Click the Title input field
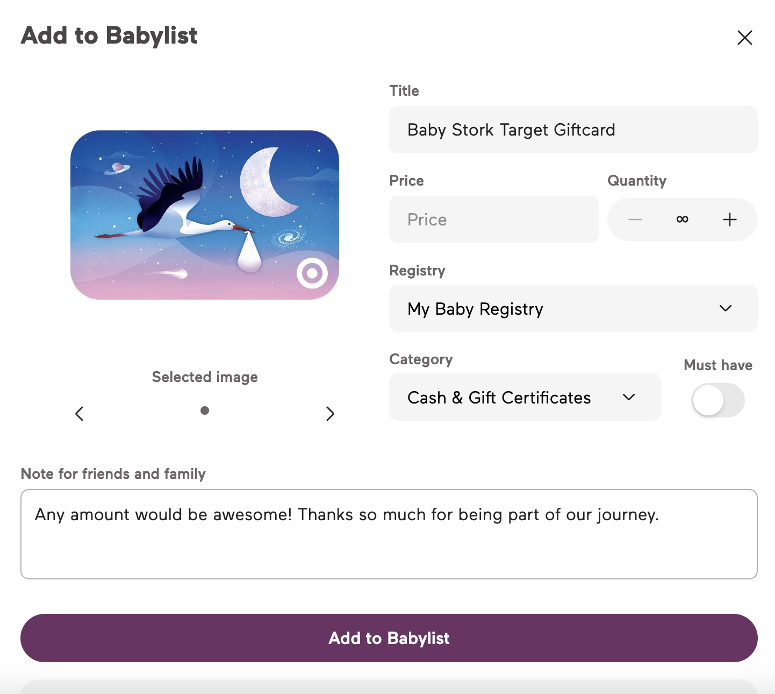The height and width of the screenshot is (694, 775). tap(573, 130)
